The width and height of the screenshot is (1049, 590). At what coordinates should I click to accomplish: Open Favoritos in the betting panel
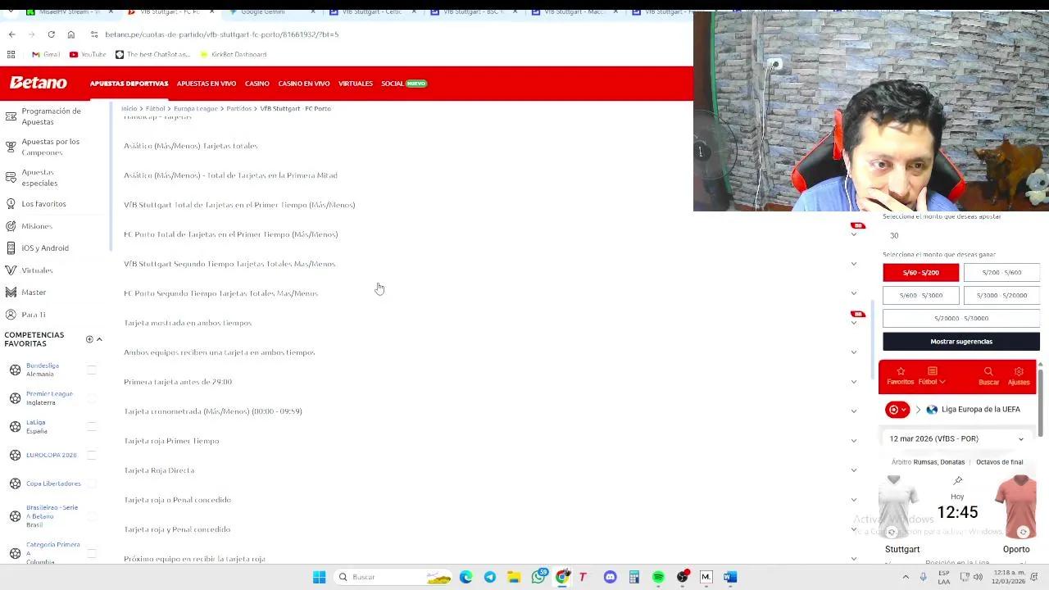tap(900, 375)
